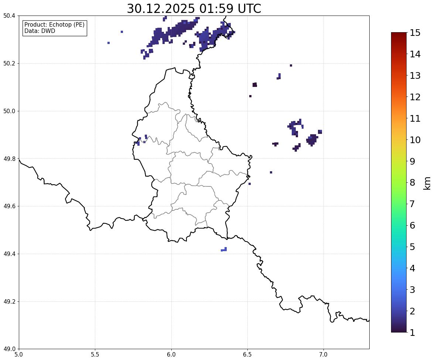The width and height of the screenshot is (435, 361).
Task: Click the colorbar tick label 7
Action: (412, 204)
